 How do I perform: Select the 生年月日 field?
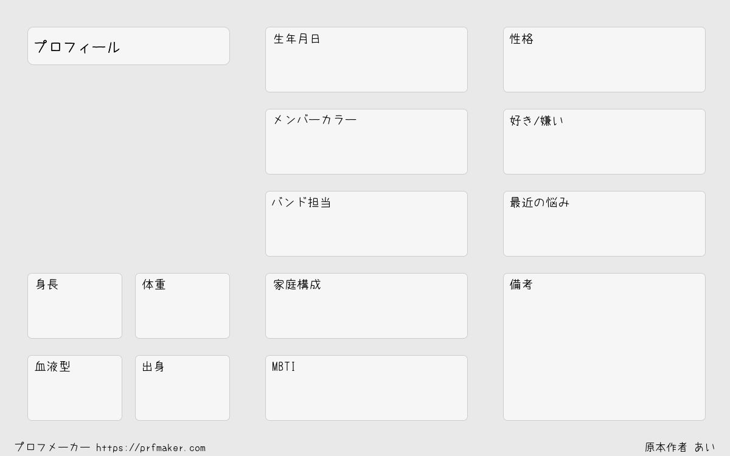[366, 60]
